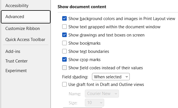Enable Show field codes instead of values
The height and width of the screenshot is (108, 178).
[x=64, y=68]
